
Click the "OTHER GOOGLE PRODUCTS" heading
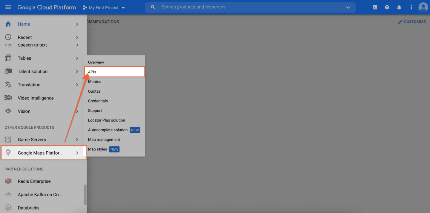click(x=29, y=128)
